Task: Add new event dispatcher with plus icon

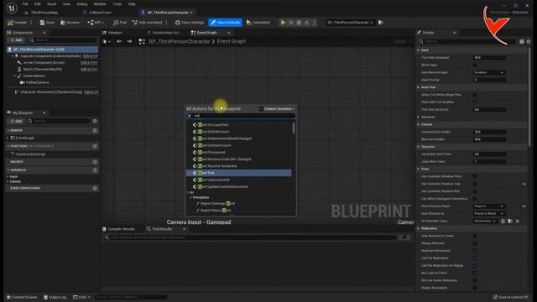Action: tap(95, 188)
